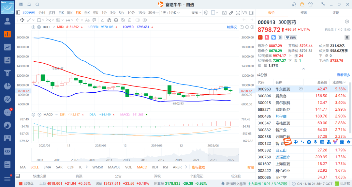Image resolution: width=352 pixels, height=187 pixels.
Task: Select the magnet snap drawing tool
Action: (x=109, y=20)
